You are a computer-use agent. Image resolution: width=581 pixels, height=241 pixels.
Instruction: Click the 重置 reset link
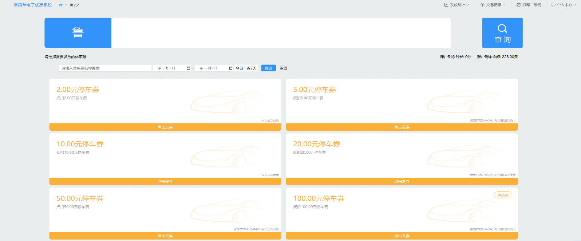click(283, 68)
